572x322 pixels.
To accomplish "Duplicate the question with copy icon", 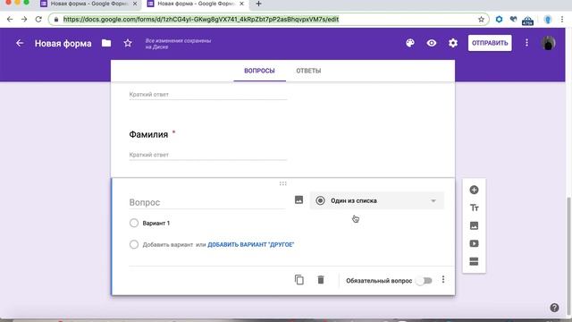I will coord(299,280).
